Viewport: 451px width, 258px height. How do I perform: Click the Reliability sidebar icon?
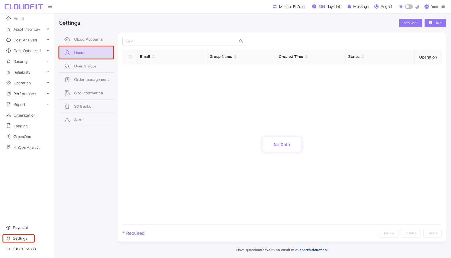click(x=9, y=72)
